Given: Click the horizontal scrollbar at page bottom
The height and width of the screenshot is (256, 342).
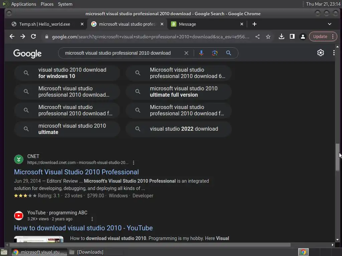Looking at the screenshot, I should click(150, 245).
